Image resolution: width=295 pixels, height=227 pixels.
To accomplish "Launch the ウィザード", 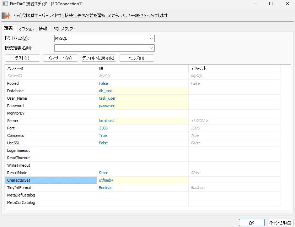I will tap(61, 58).
